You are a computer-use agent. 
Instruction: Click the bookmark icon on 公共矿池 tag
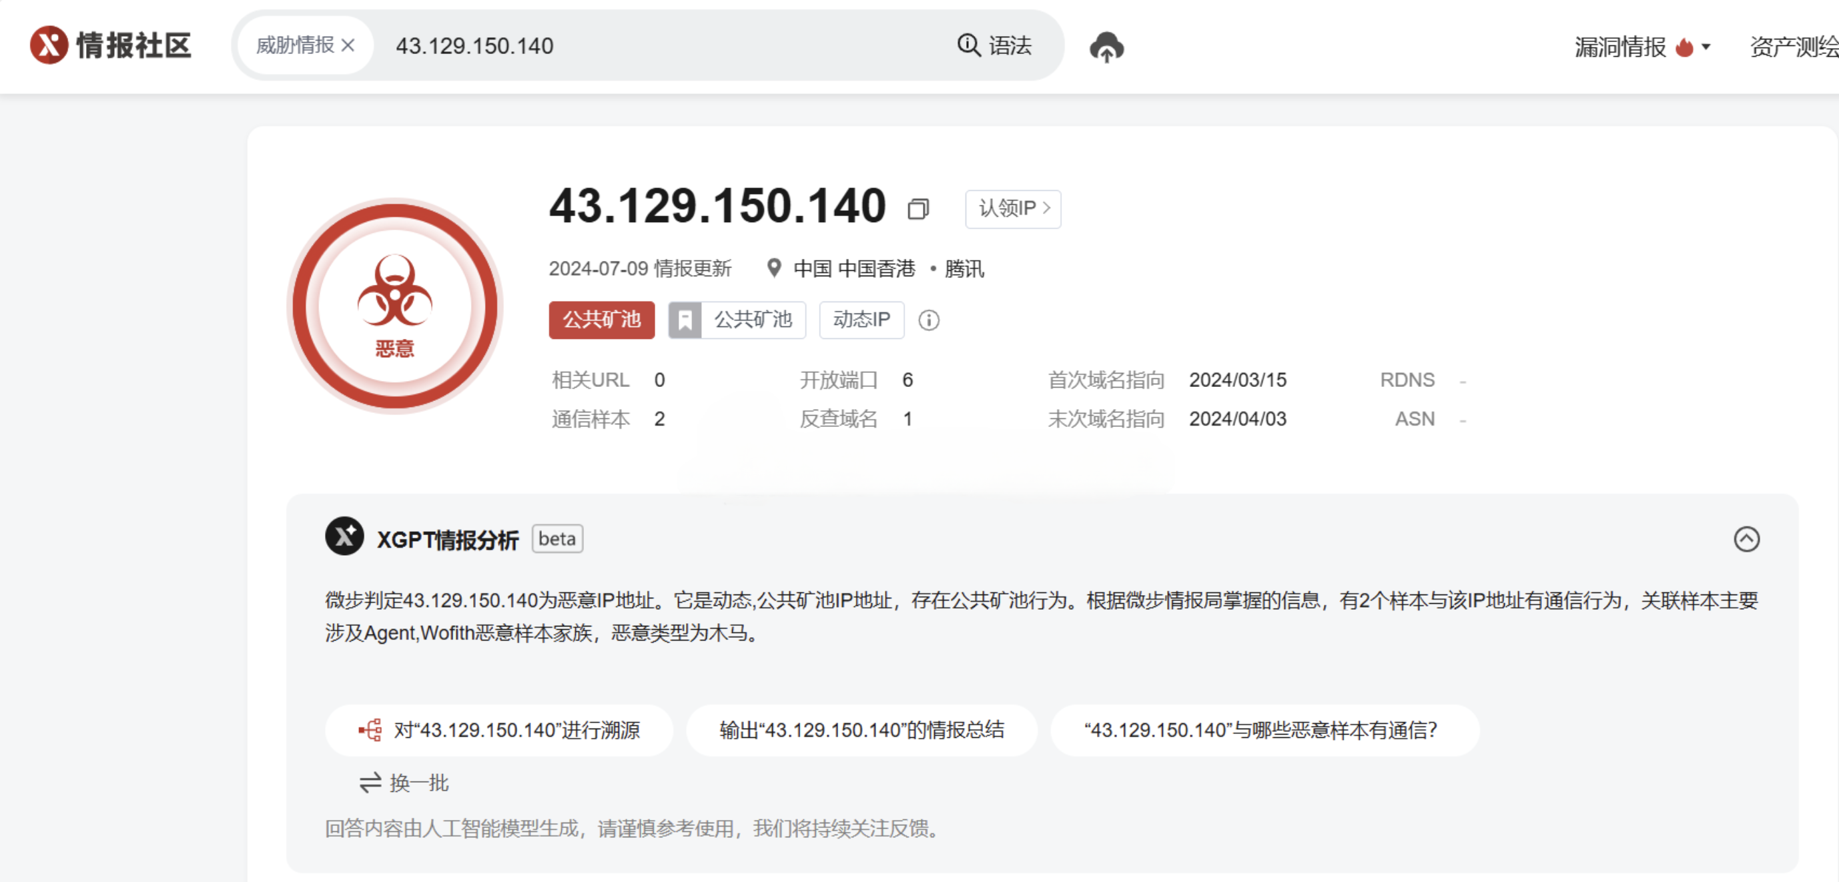(x=685, y=320)
